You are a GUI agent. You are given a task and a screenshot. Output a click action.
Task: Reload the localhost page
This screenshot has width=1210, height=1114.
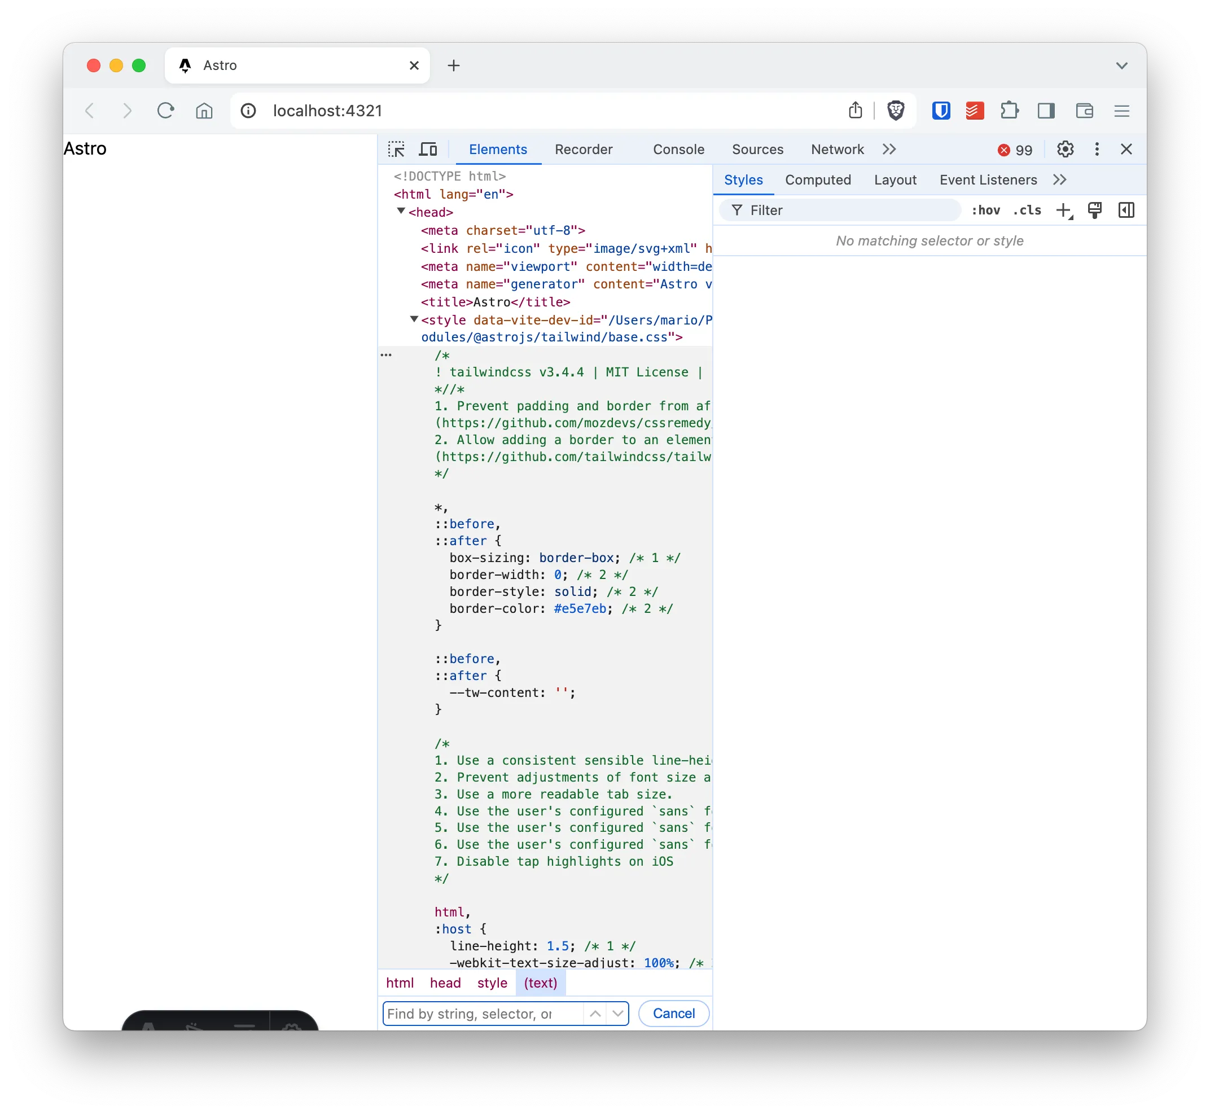[x=165, y=111]
